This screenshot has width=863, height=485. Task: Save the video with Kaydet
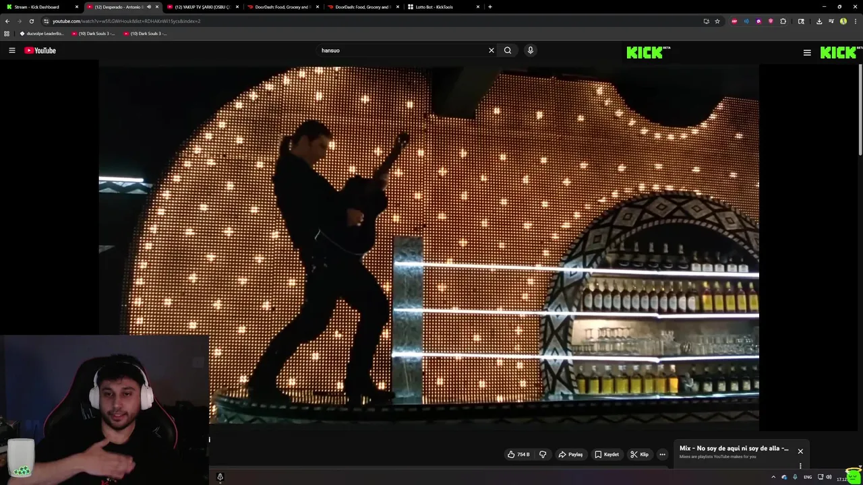tap(607, 455)
